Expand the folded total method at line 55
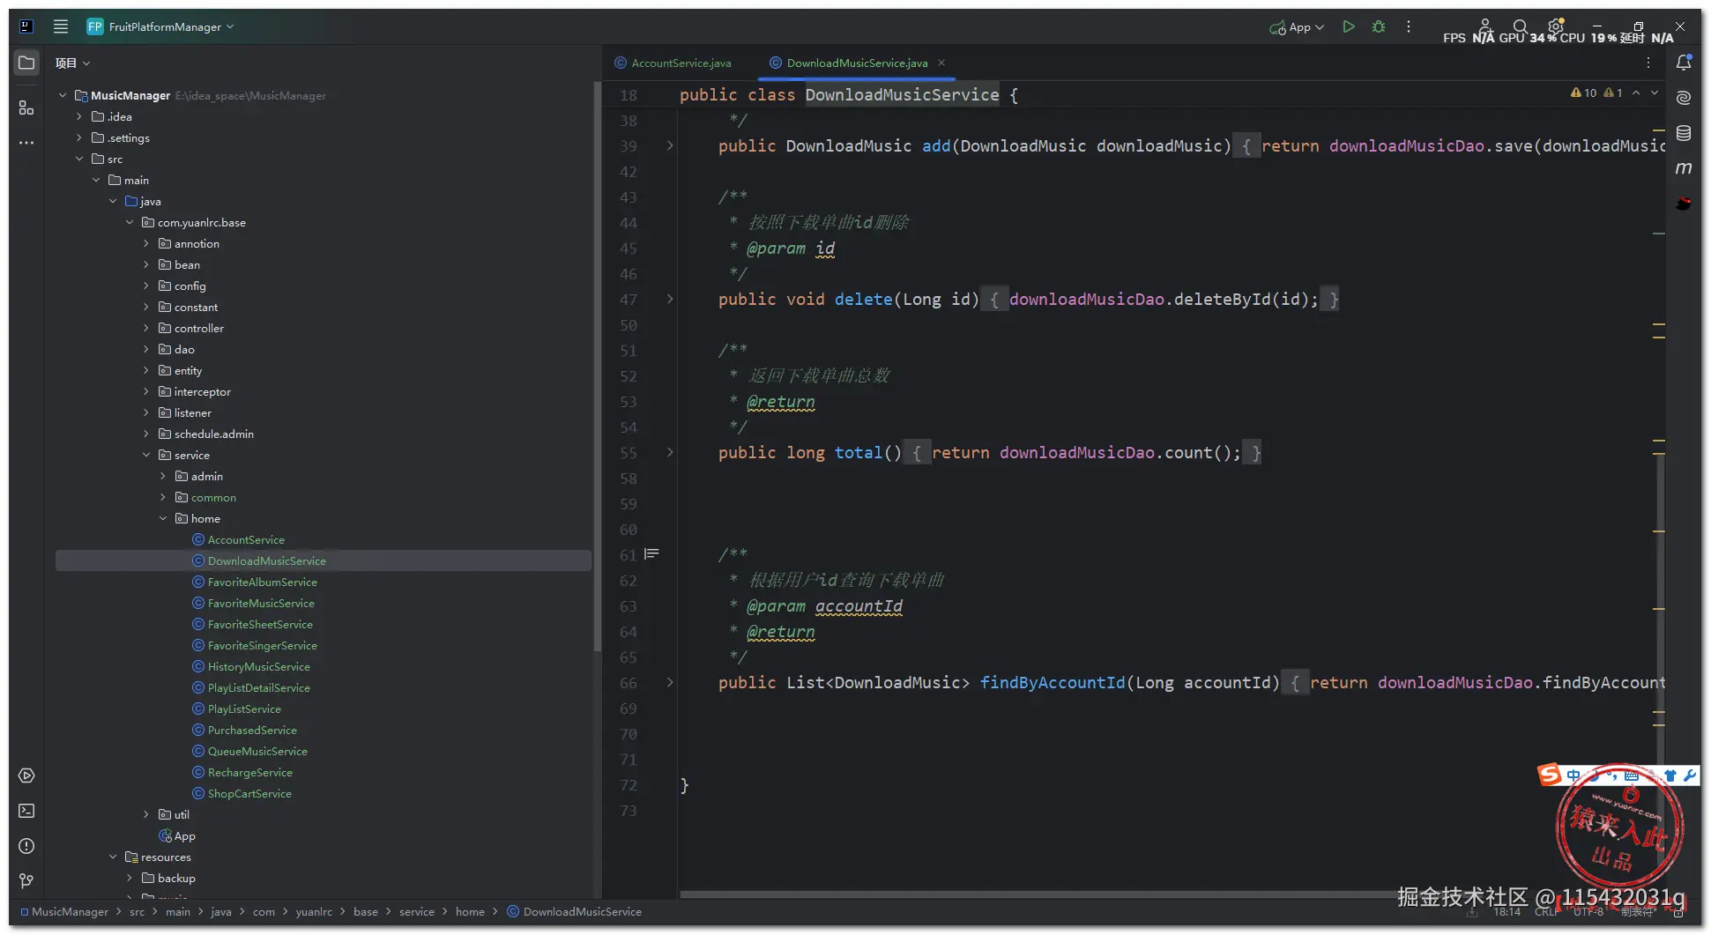Image resolution: width=1711 pixels, height=935 pixels. (670, 452)
